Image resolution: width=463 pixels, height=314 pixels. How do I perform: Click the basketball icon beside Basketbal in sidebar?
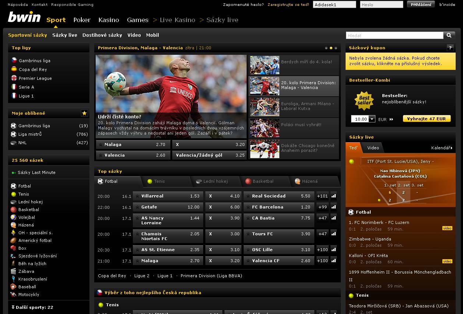pyautogui.click(x=14, y=209)
